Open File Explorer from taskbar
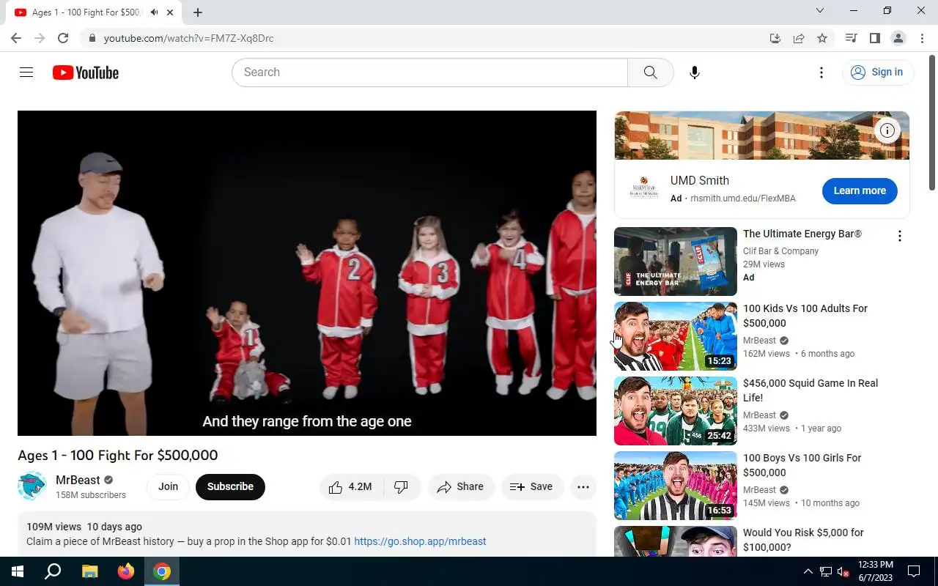This screenshot has height=586, width=938. coord(89,571)
